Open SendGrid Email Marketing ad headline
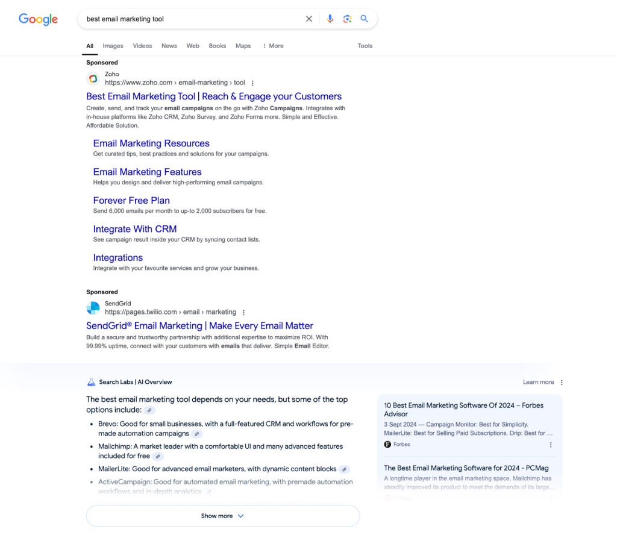Screen dimensions: 617x535 coord(199,326)
